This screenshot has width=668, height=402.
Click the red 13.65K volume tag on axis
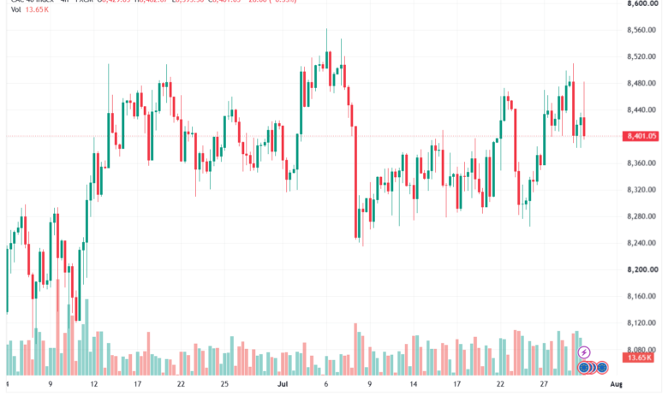638,358
